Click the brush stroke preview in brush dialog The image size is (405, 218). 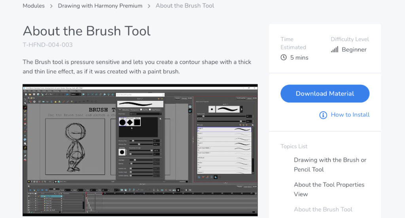[140, 104]
